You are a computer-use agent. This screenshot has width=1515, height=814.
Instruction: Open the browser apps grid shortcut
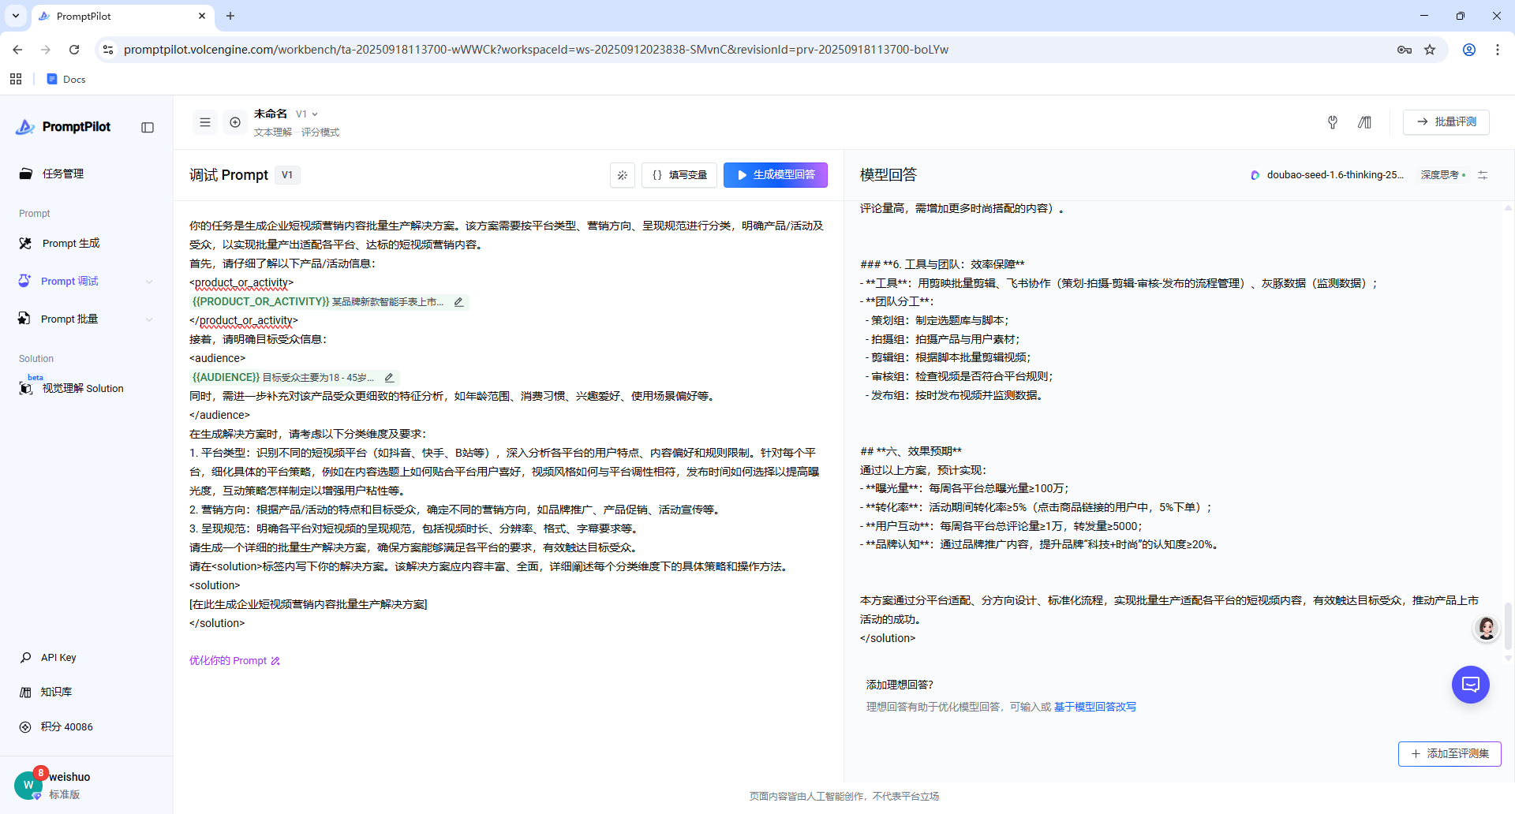16,79
